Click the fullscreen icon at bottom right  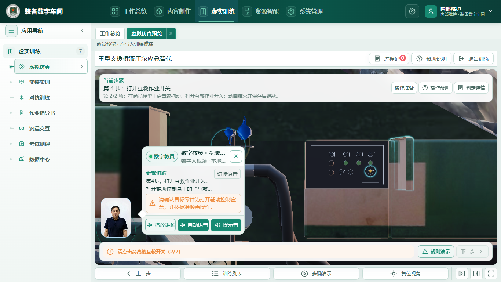point(490,274)
